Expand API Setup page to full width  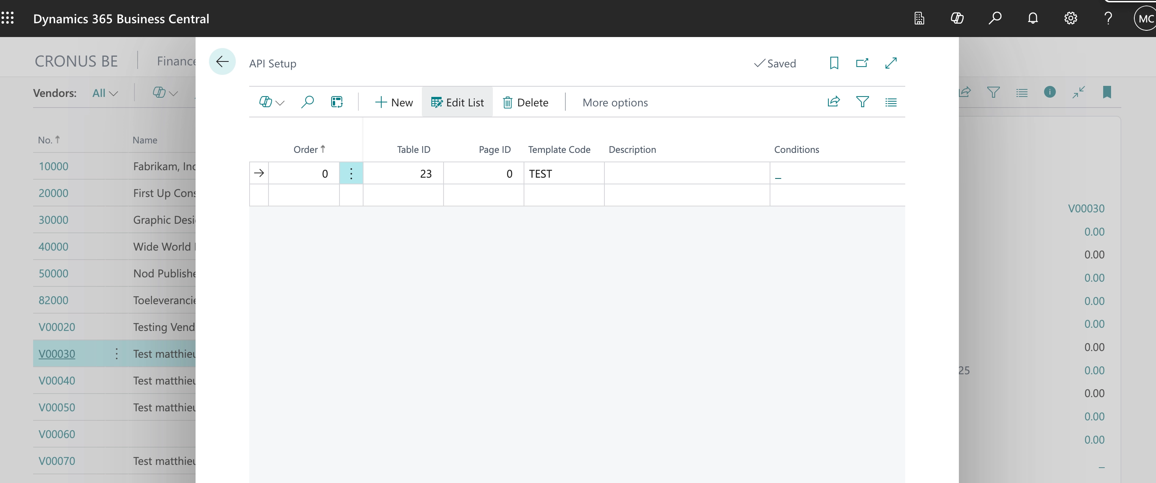[x=891, y=63]
